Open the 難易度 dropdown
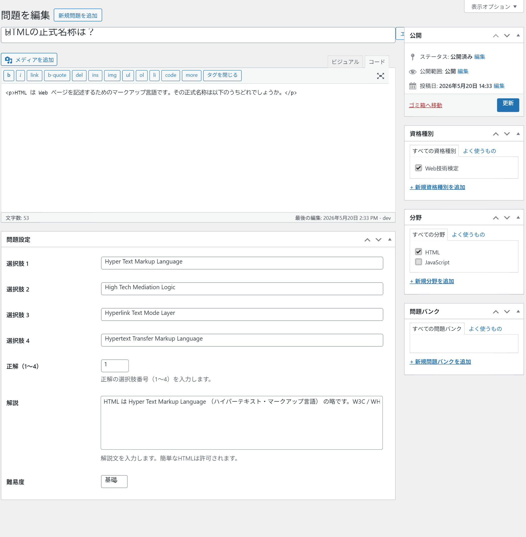 coord(114,481)
